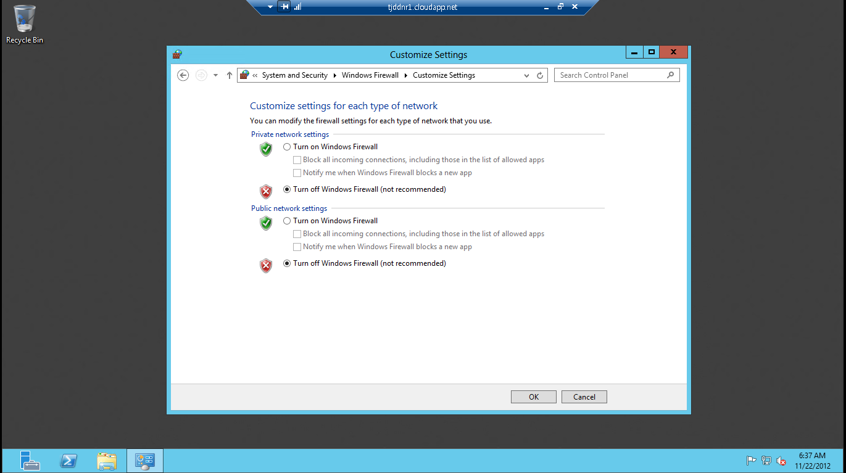
Task: Click the Control Panel taskbar icon
Action: pyautogui.click(x=145, y=461)
